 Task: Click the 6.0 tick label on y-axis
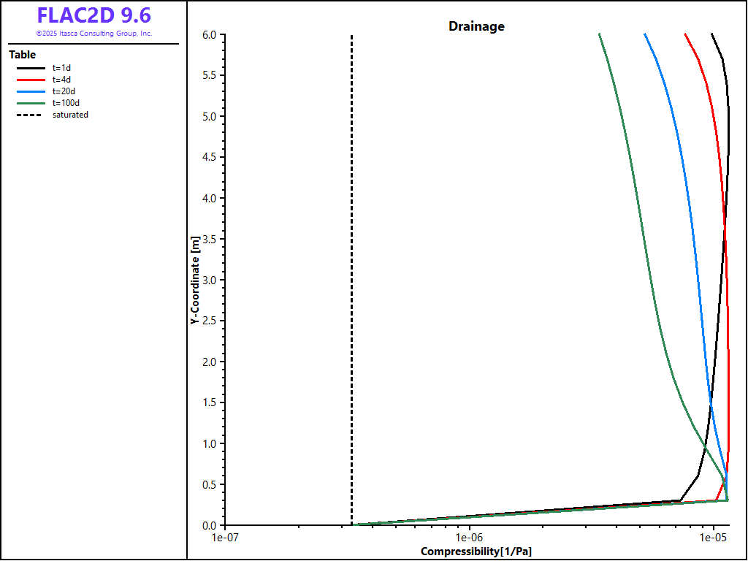click(210, 35)
